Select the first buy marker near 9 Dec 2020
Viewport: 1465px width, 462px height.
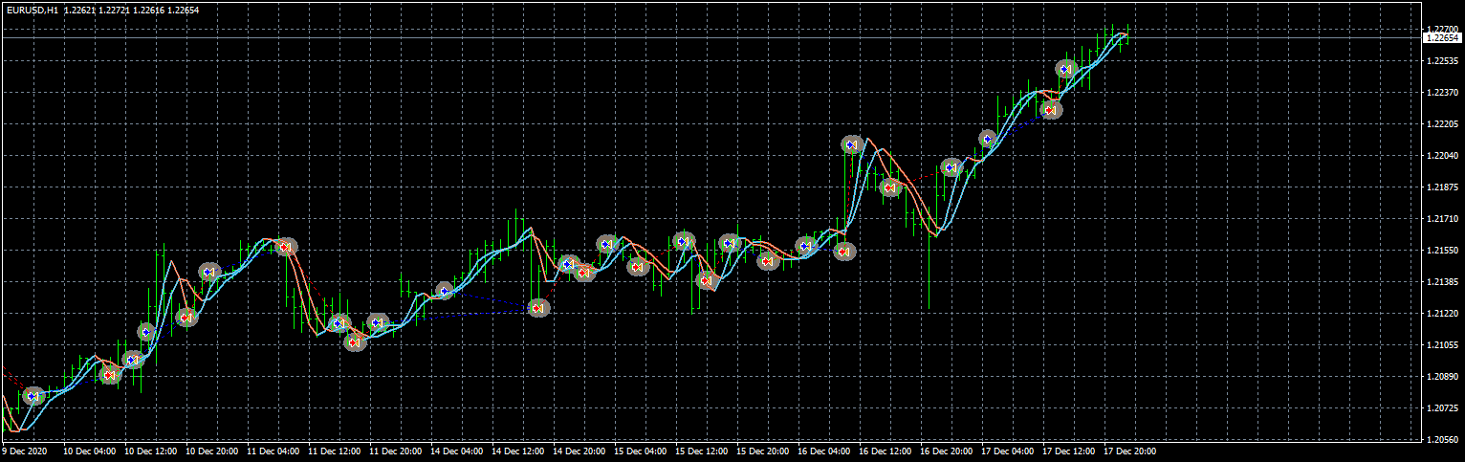pyautogui.click(x=33, y=396)
